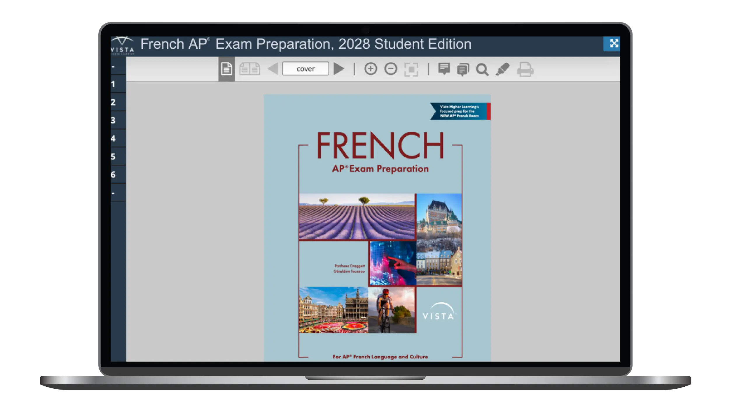Click the French book cover page
This screenshot has height=412, width=730.
[x=377, y=228]
